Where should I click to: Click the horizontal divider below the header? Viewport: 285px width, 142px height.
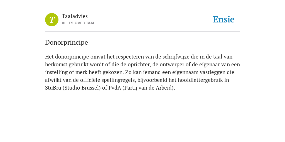pos(142,32)
